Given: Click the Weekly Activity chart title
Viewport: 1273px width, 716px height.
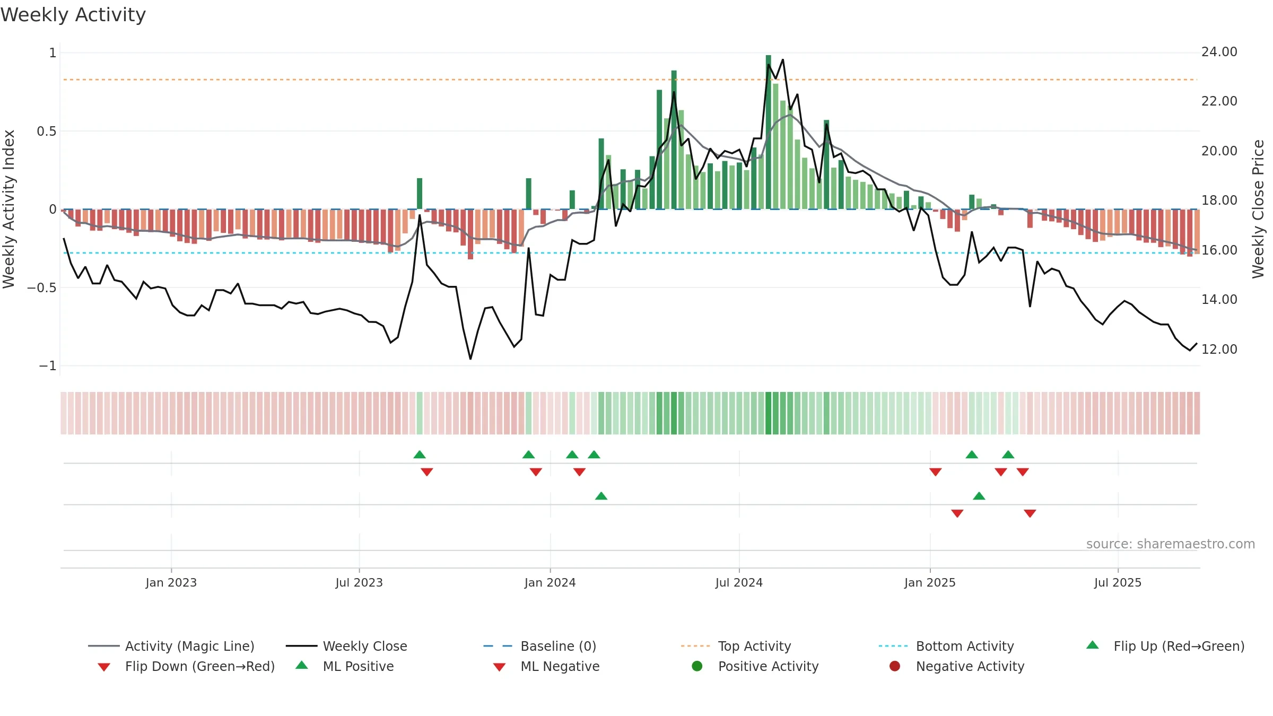Looking at the screenshot, I should (x=73, y=15).
